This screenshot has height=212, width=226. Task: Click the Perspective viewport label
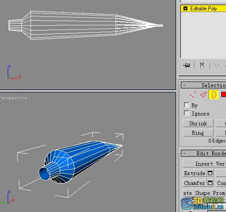13,97
